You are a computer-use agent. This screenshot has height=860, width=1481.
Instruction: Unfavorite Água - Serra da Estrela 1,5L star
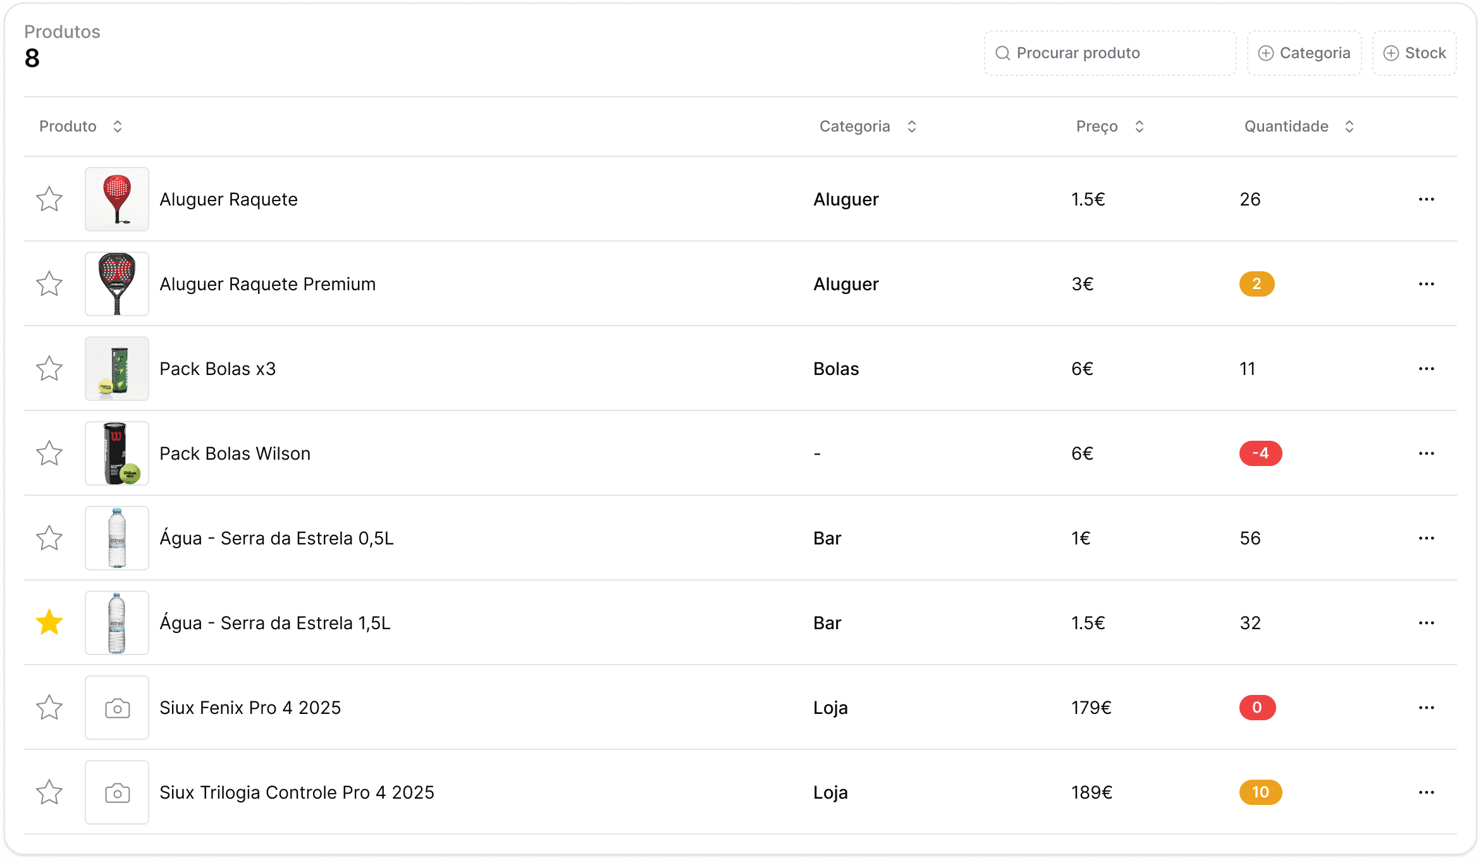pos(49,623)
